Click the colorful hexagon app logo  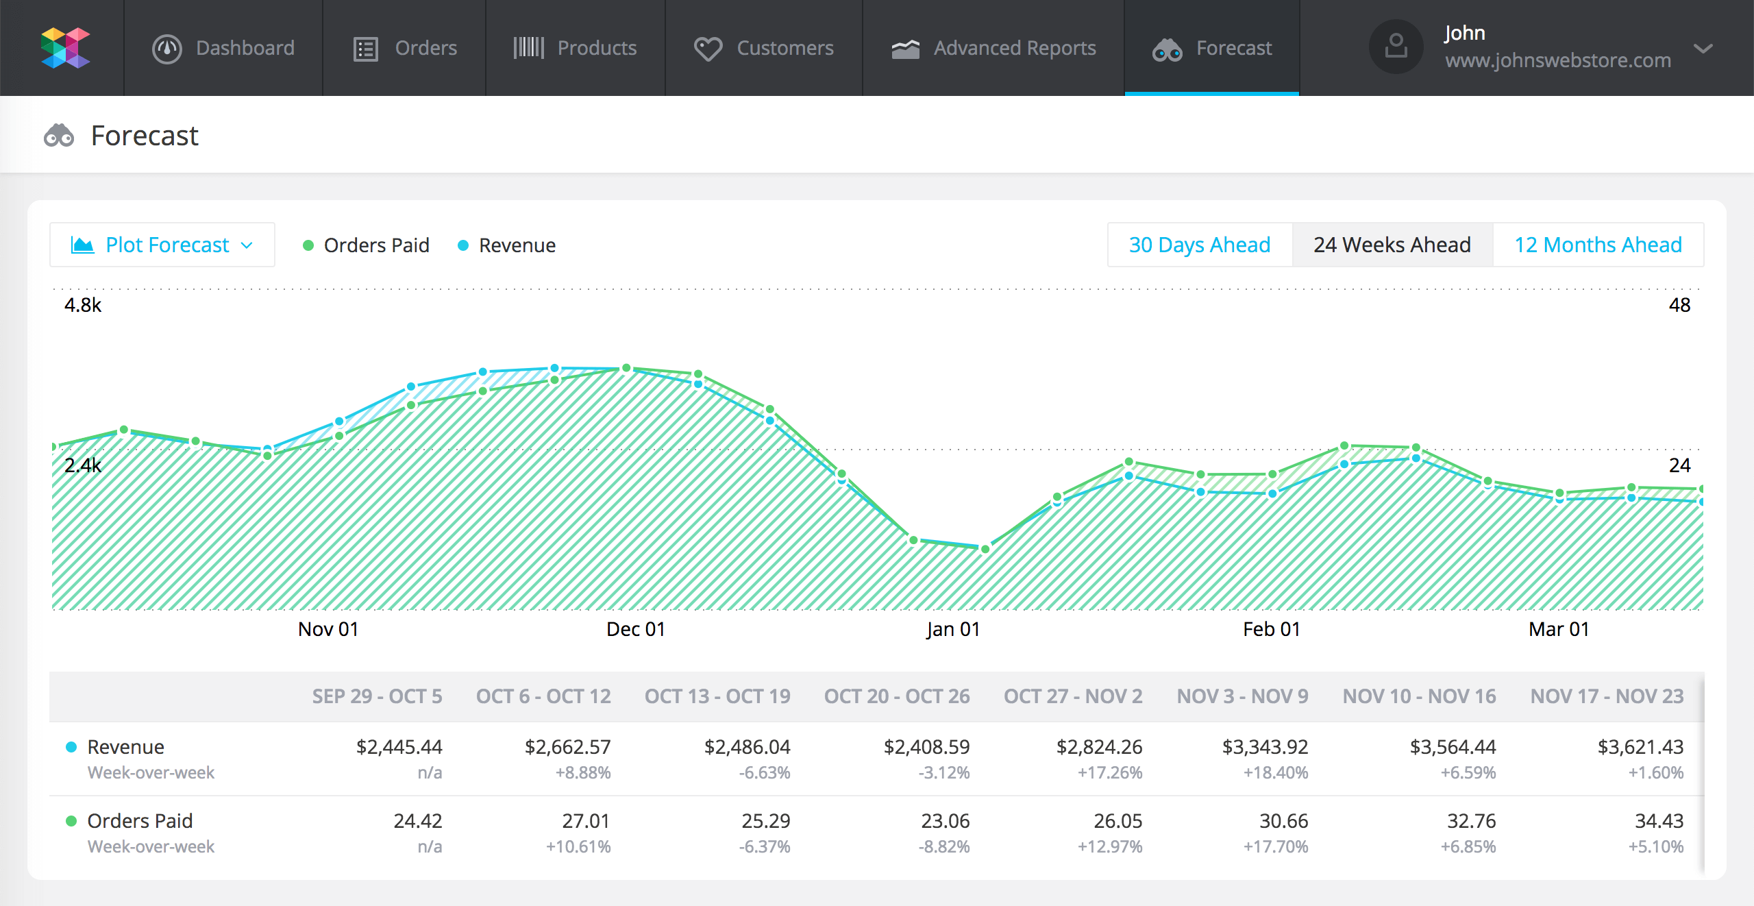click(x=65, y=48)
